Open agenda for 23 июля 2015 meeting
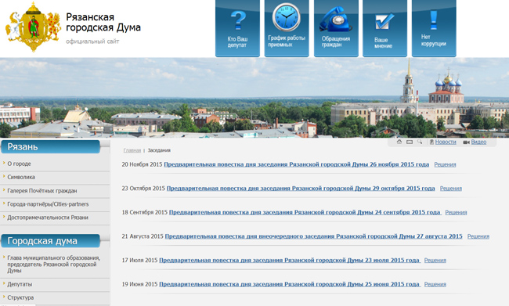 pos(290,261)
